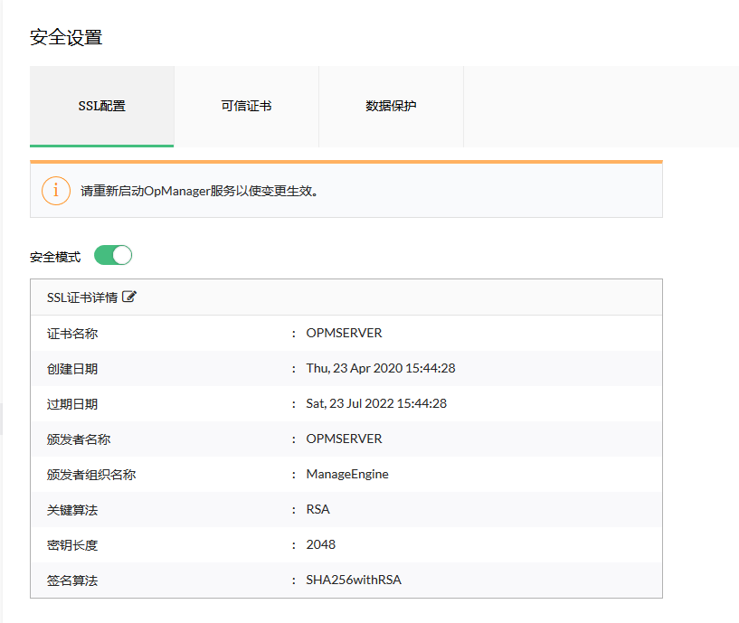Click the 创建日期 value Thu, 23 Apr 2020
Image resolution: width=739 pixels, height=623 pixels.
pyautogui.click(x=380, y=368)
